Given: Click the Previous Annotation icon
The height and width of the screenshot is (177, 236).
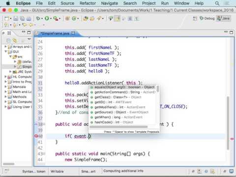Looking at the screenshot, I should click(15, 25).
